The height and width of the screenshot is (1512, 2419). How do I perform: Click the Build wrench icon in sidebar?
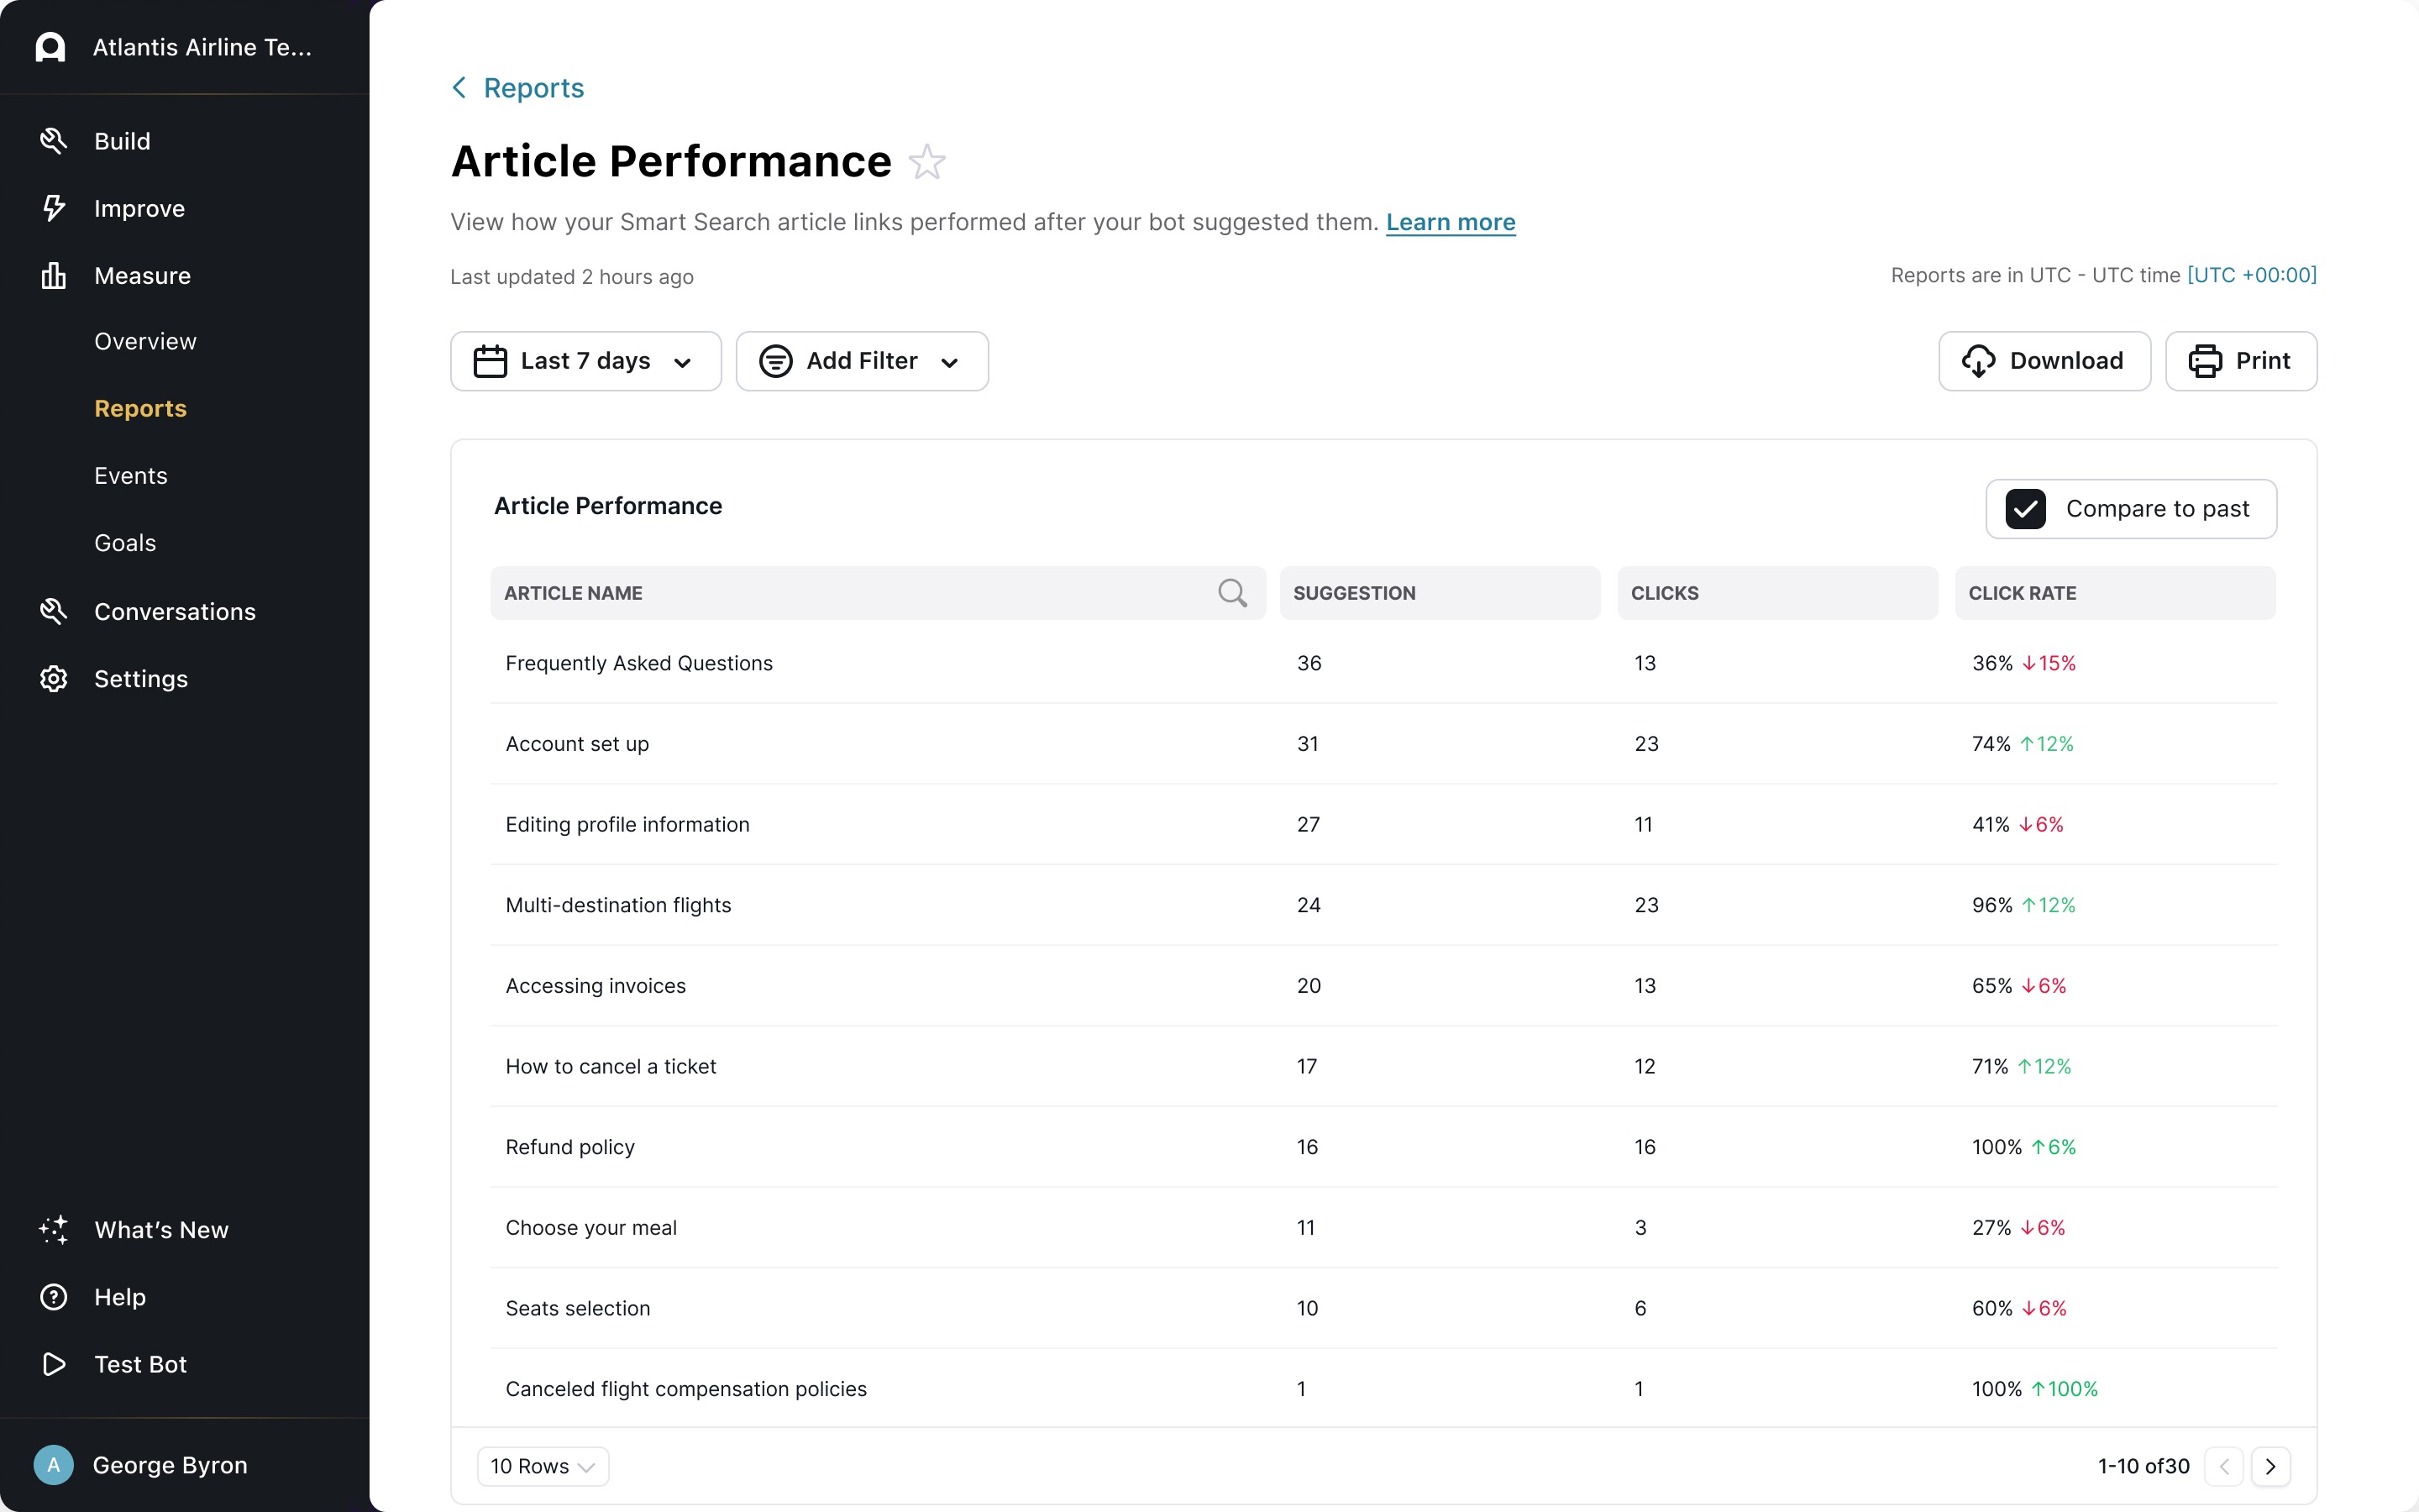click(53, 141)
